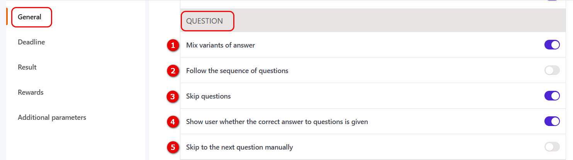Toggle off showing whether correct answer is given

pyautogui.click(x=552, y=121)
